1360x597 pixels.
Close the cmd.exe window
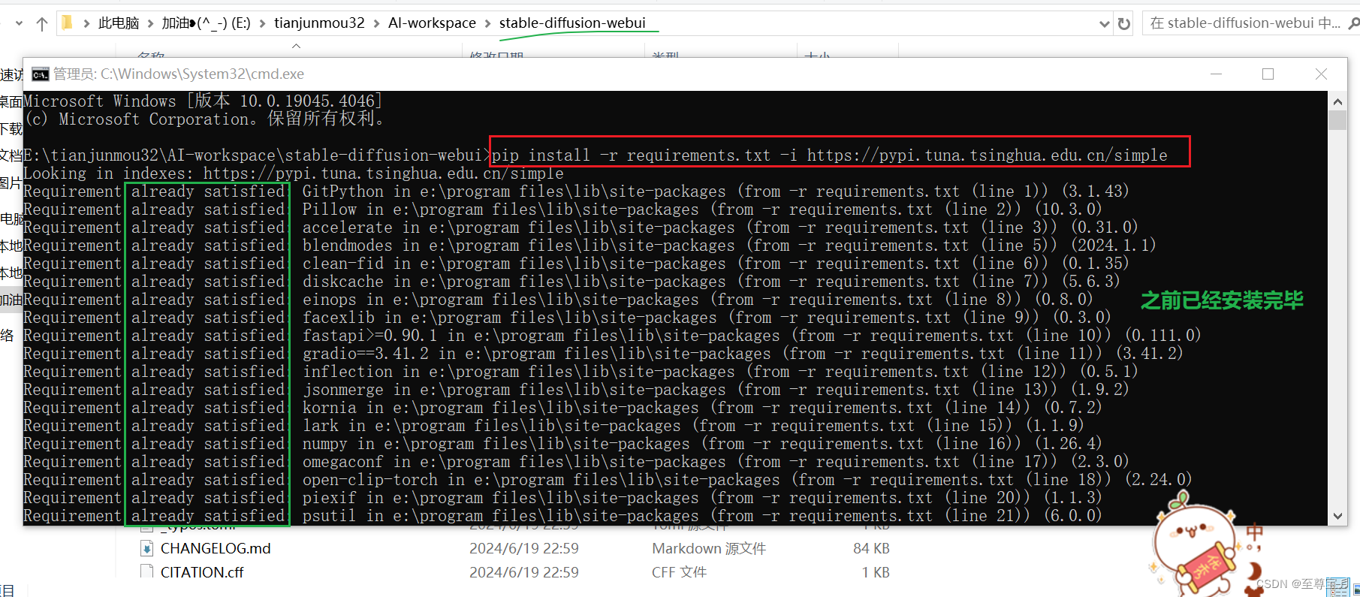pos(1321,74)
